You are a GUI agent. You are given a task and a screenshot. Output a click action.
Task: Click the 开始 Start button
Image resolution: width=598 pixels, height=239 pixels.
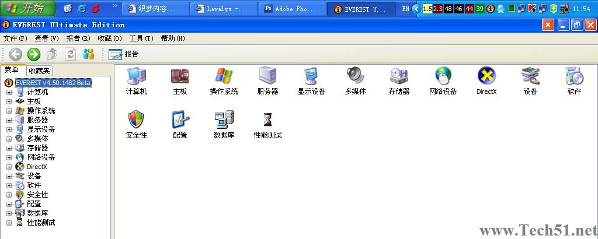[x=27, y=8]
